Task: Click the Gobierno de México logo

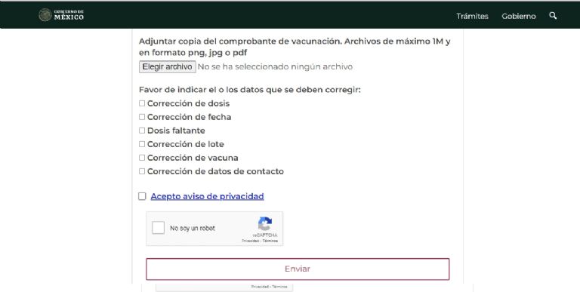Action: click(61, 15)
